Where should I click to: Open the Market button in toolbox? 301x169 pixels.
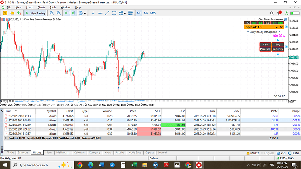pyautogui.click(x=253, y=153)
